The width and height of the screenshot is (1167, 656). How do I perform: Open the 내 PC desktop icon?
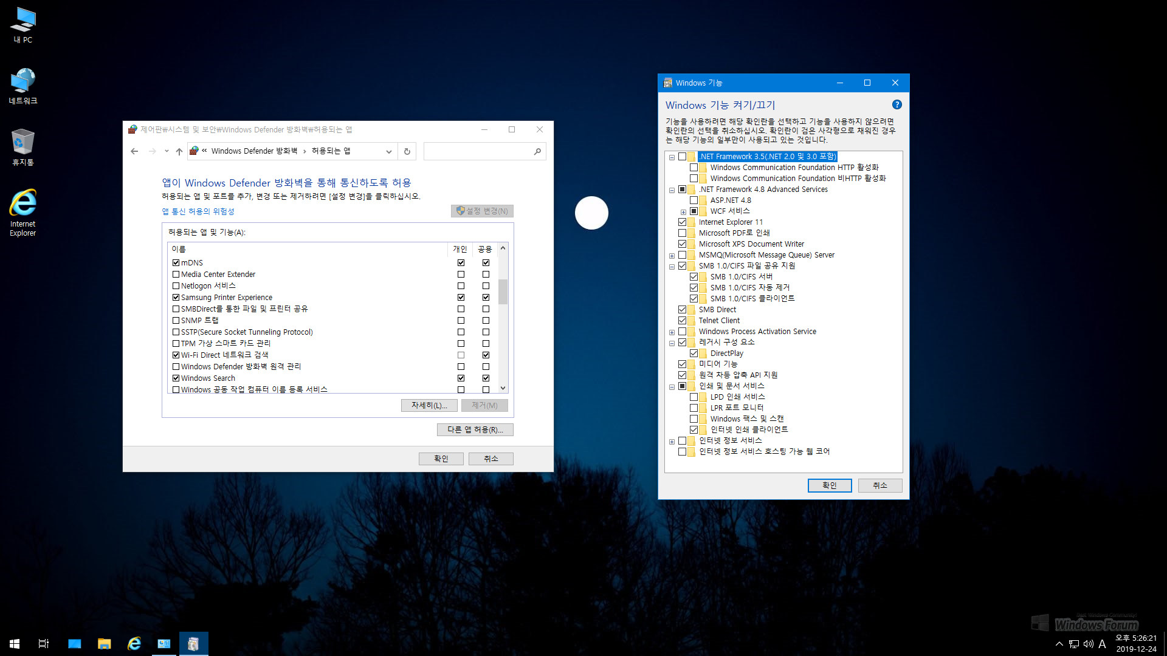(23, 26)
